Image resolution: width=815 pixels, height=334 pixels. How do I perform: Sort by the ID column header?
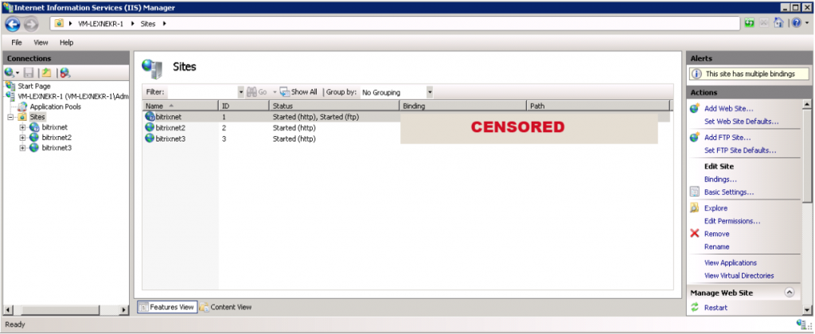pyautogui.click(x=244, y=106)
